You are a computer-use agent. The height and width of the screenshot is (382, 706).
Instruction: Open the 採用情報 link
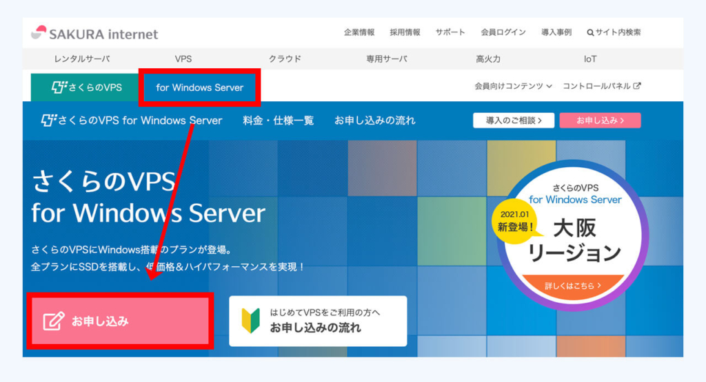pos(405,32)
